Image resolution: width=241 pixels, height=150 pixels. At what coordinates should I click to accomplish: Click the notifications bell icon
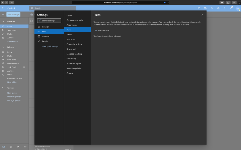click(x=212, y=8)
